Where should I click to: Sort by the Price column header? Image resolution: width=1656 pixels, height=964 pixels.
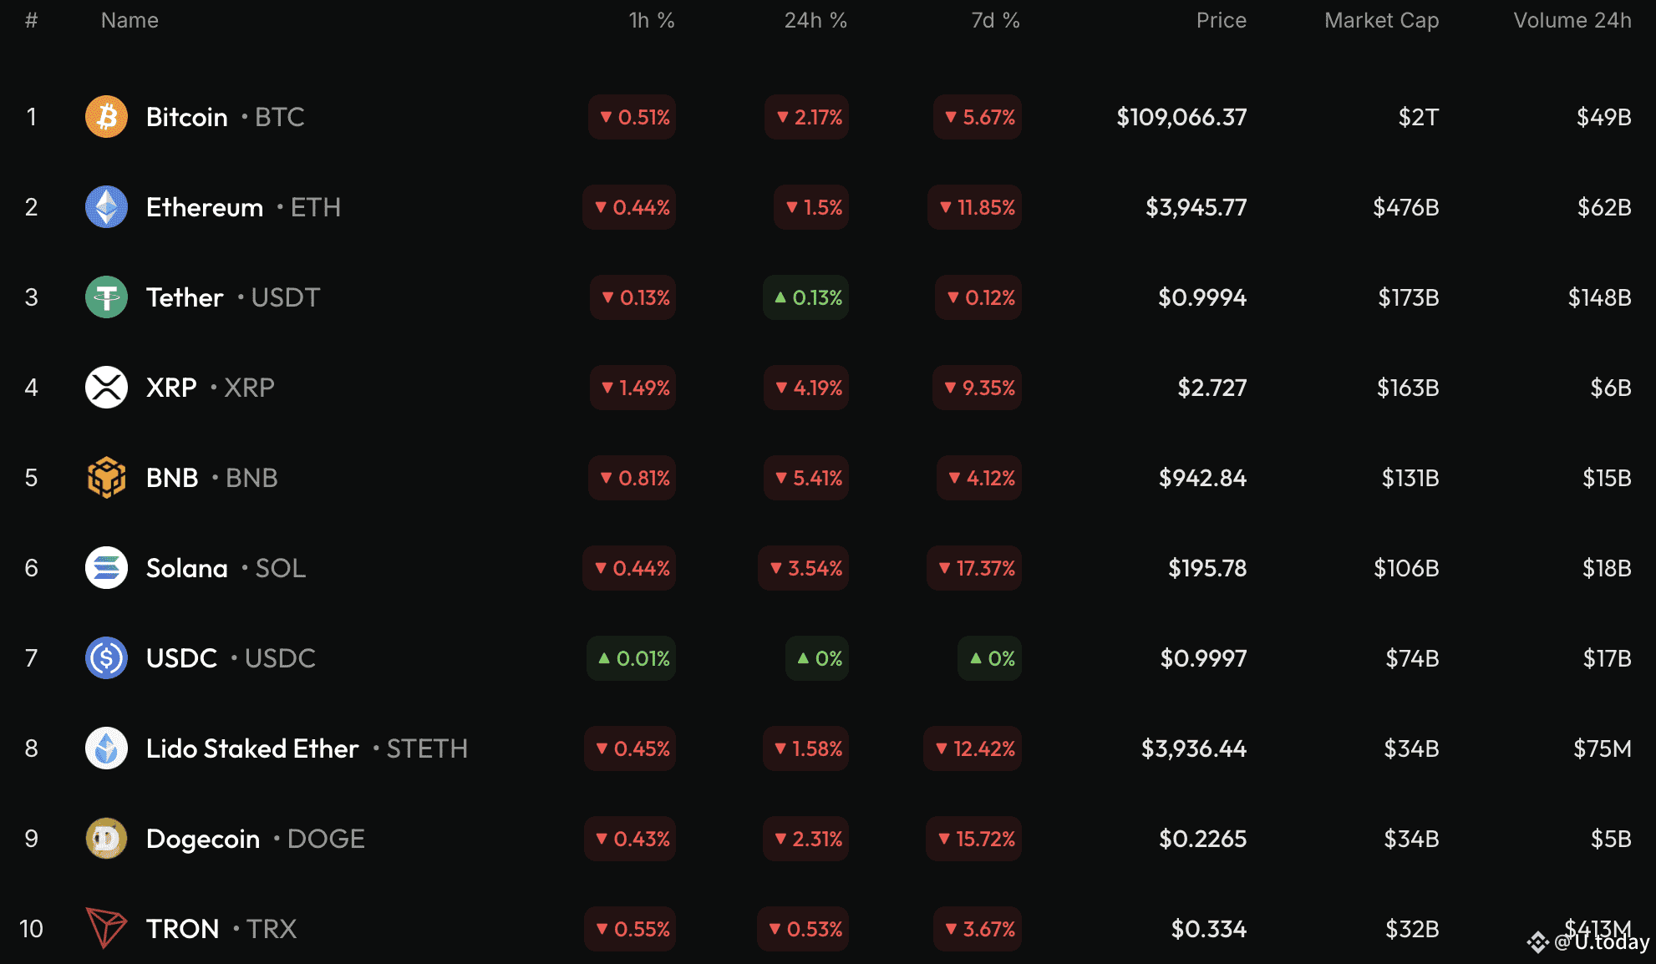[1221, 21]
